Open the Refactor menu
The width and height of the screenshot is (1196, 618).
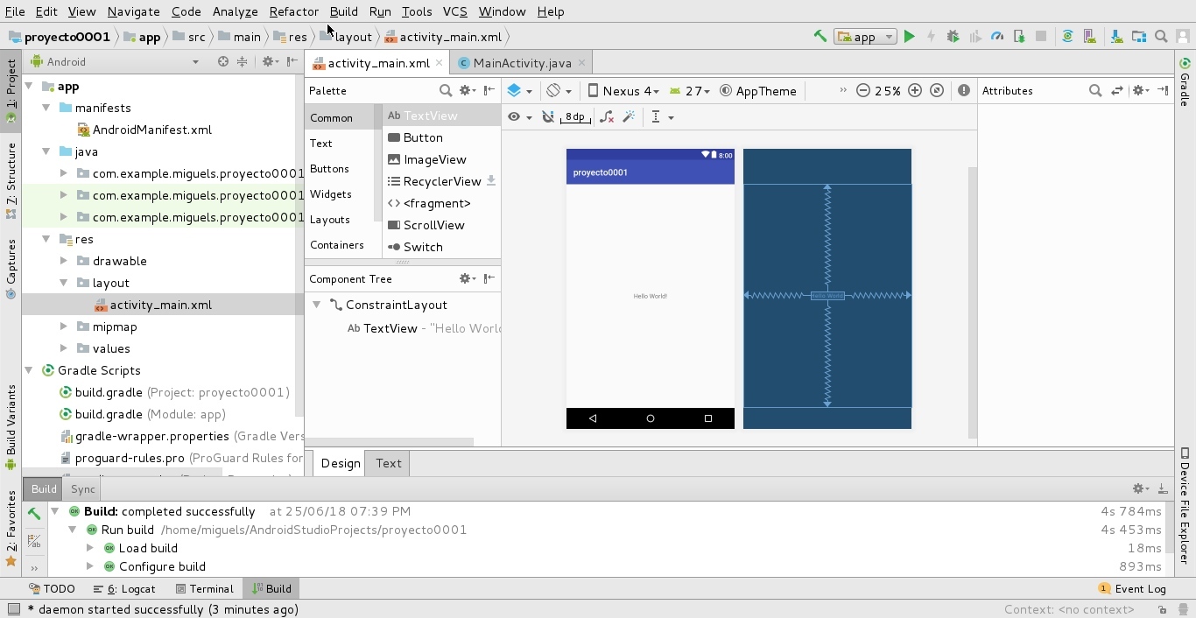click(293, 11)
